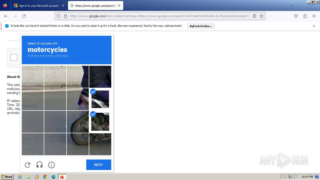Click the URL address field
This screenshot has width=320, height=180.
pyautogui.click(x=160, y=16)
